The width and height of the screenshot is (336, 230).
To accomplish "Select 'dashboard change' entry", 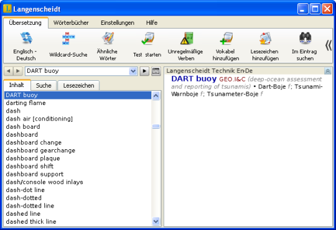I will tap(78, 142).
